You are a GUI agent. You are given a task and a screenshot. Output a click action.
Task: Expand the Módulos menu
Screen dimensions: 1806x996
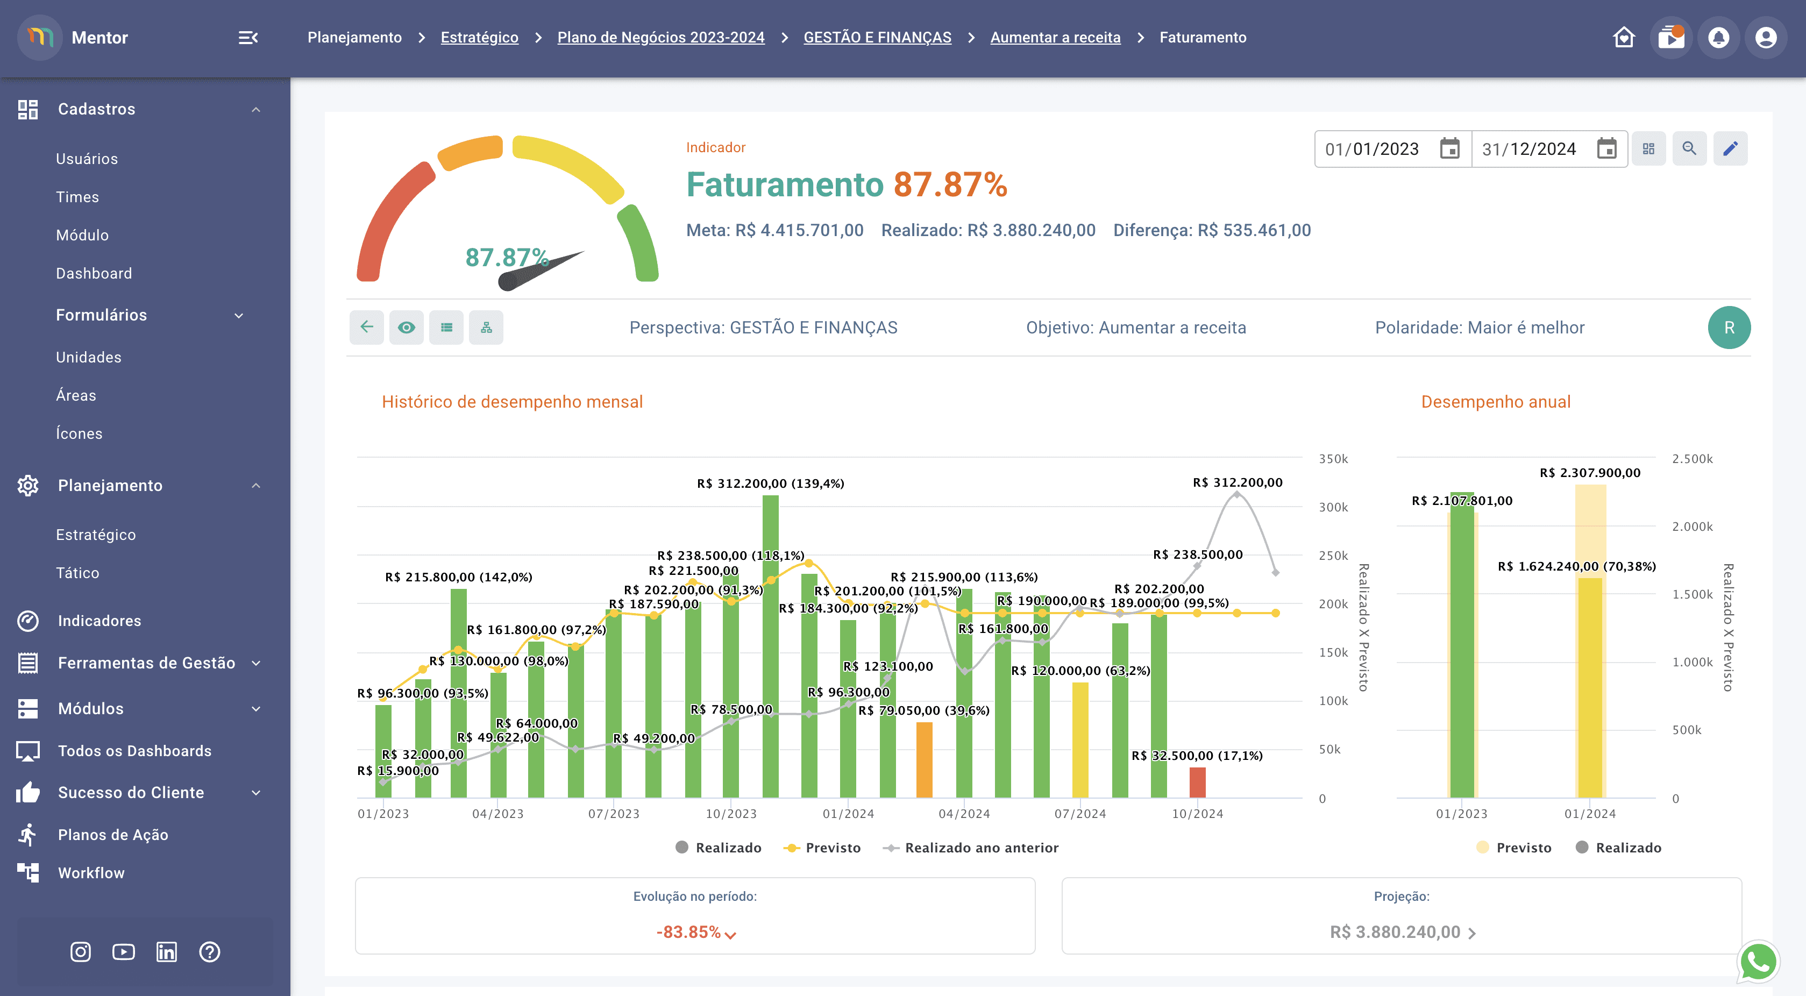[91, 709]
